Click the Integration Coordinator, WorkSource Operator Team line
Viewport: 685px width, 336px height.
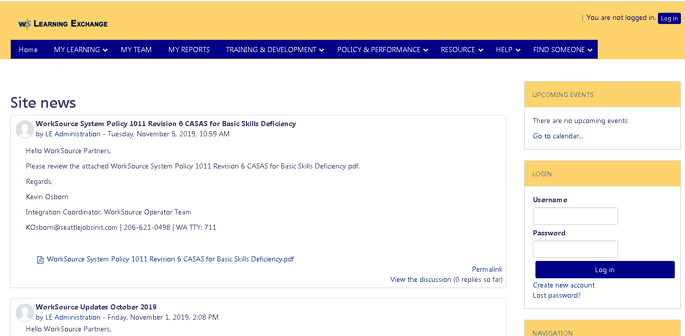108,212
